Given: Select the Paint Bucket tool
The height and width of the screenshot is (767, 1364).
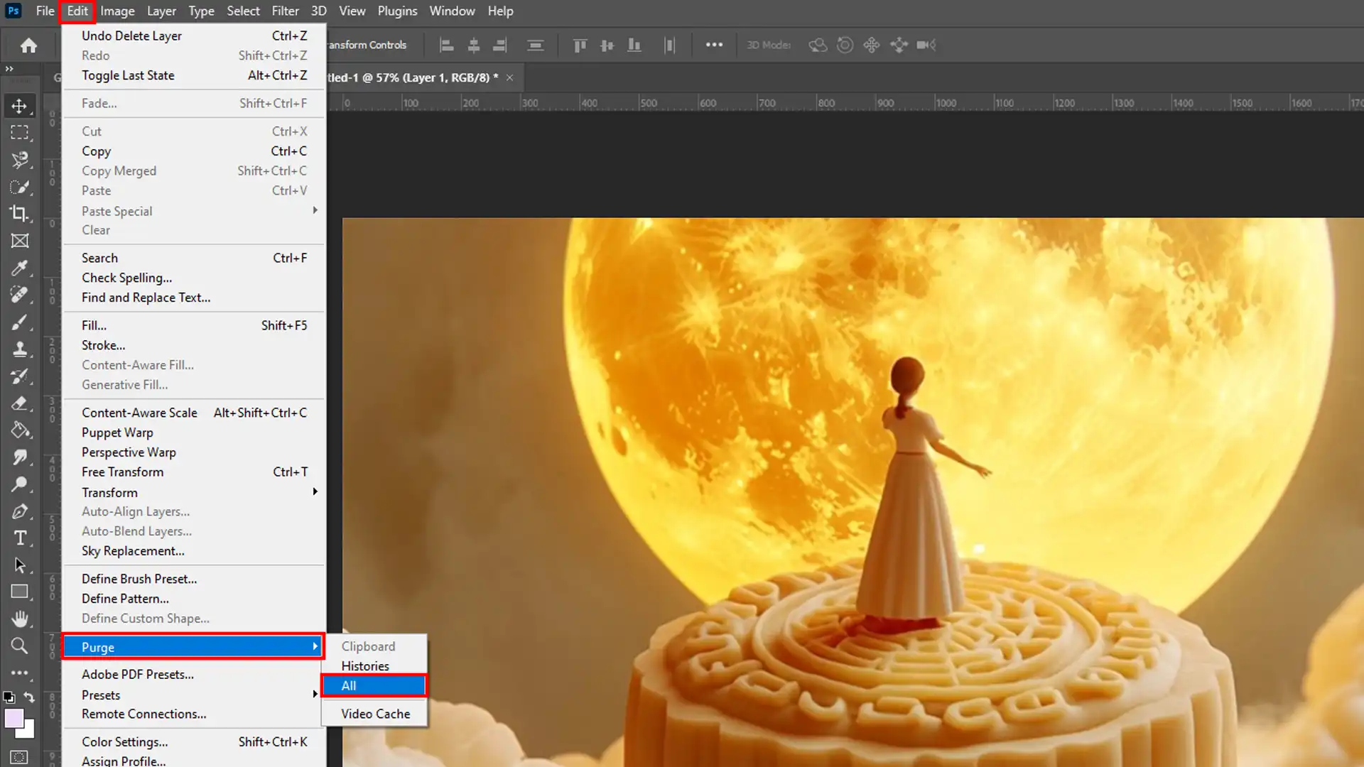Looking at the screenshot, I should point(19,430).
